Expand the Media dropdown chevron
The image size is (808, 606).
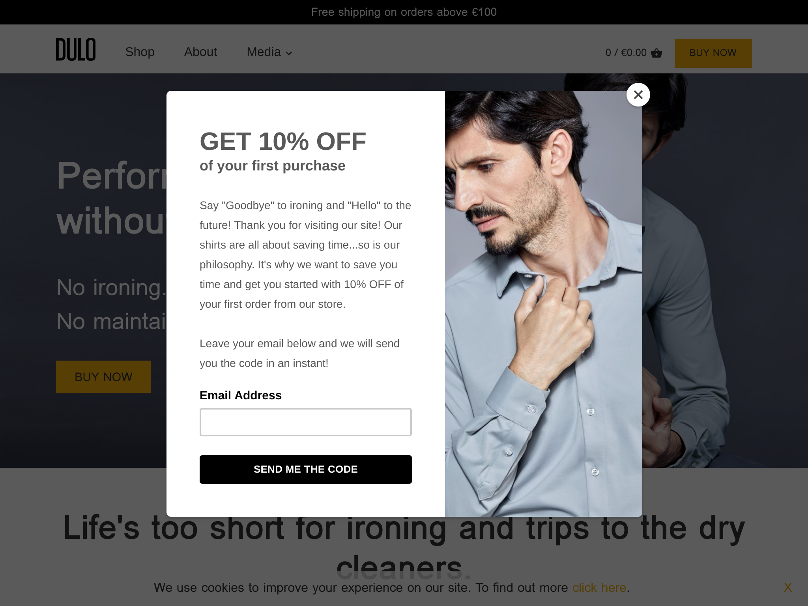(289, 53)
